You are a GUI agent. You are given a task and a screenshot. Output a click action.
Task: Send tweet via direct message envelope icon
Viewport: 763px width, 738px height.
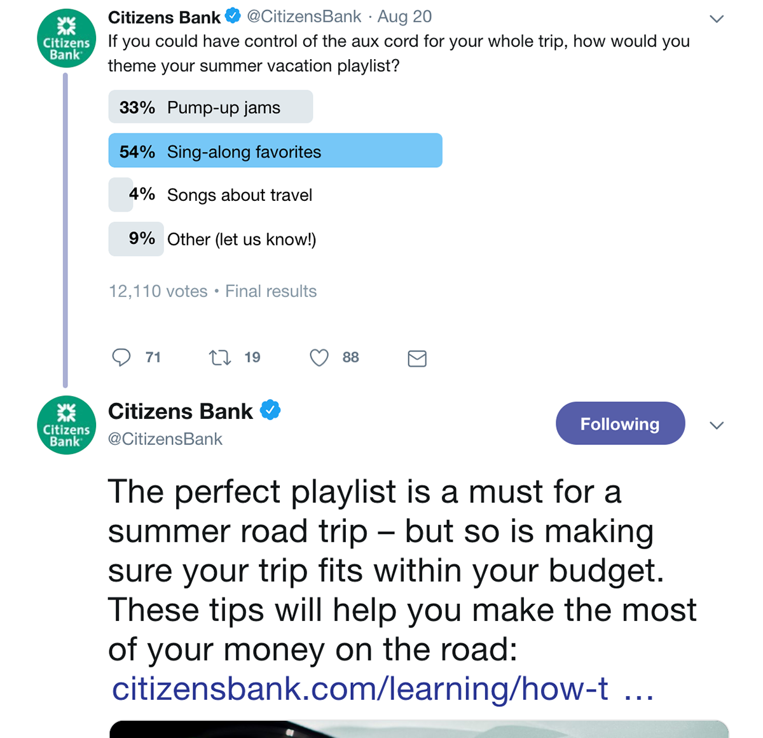coord(417,359)
